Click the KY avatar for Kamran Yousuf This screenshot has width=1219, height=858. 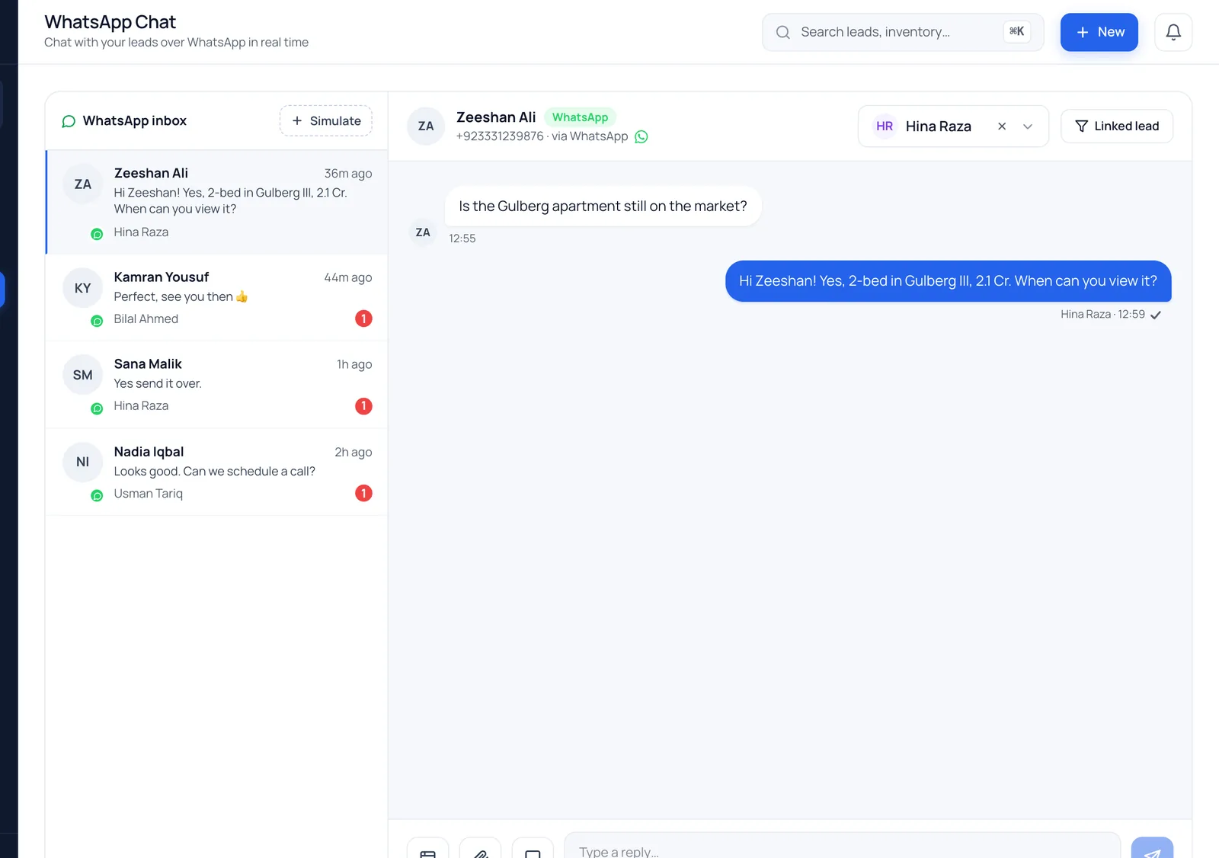click(x=82, y=288)
